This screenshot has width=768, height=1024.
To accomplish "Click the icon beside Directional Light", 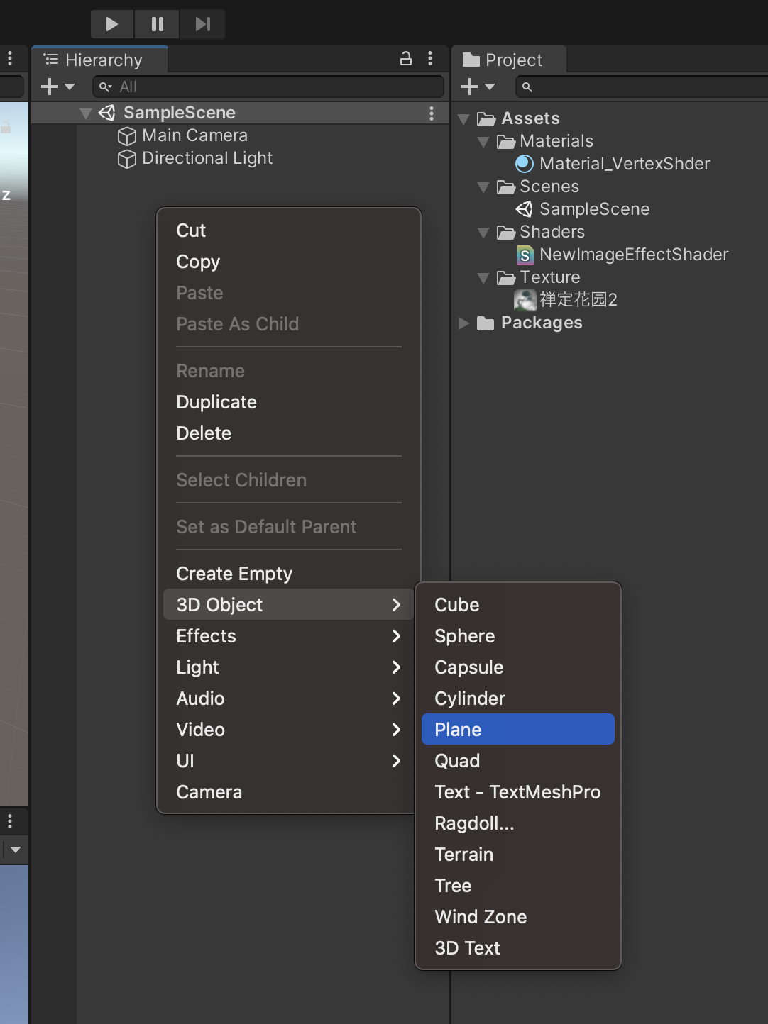I will 126,158.
